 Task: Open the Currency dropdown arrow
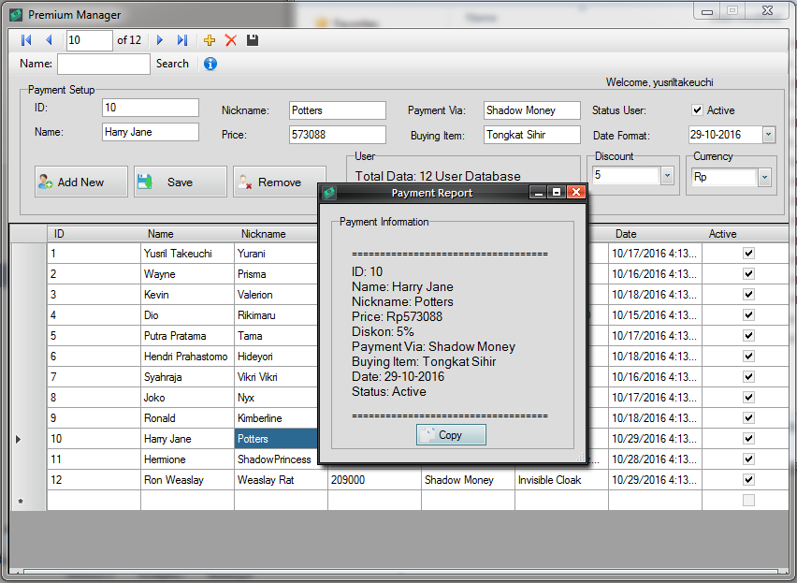point(764,178)
